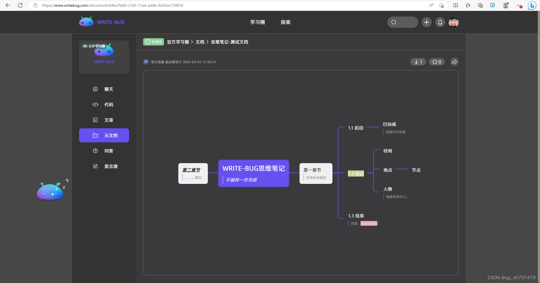Viewport: 540px width, 283px height.
Task: Select the highlighted 1.2 经过 node
Action: tap(356, 174)
